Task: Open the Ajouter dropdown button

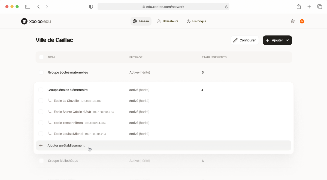Action: click(277, 40)
